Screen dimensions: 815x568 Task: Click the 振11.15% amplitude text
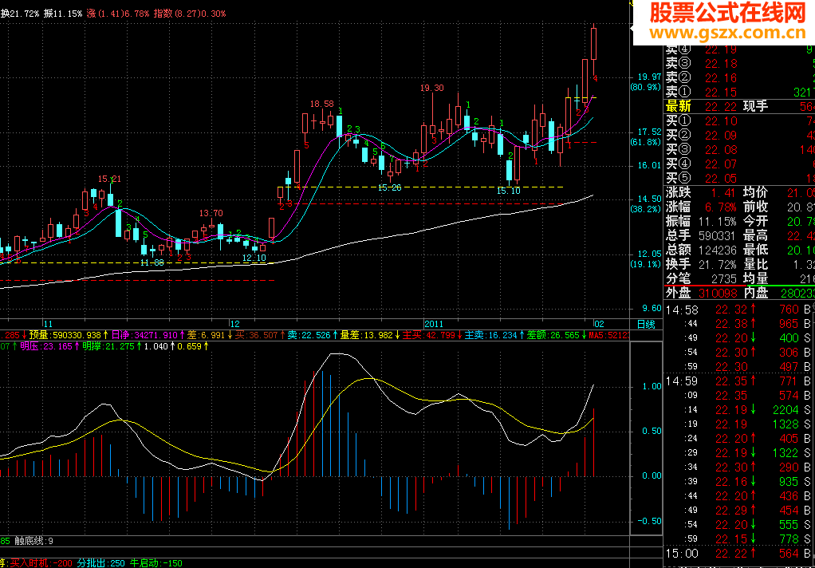click(63, 14)
